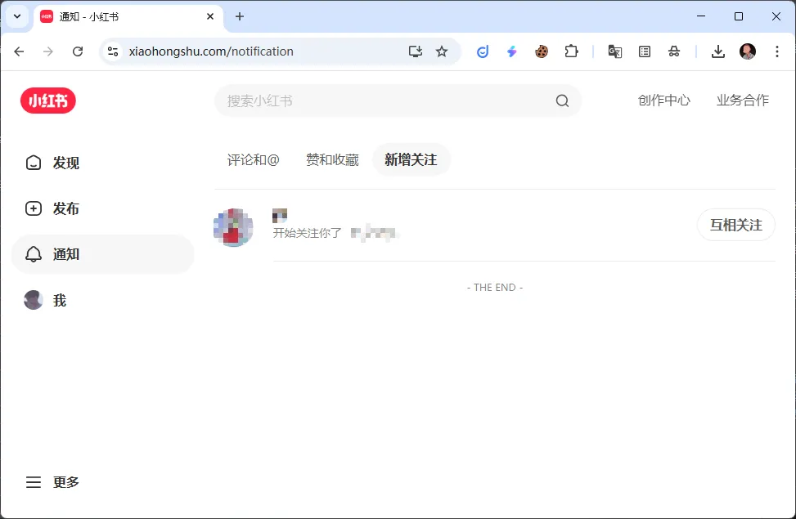Viewport: 796px width, 519px height.
Task: Click the 互相关注 follow-back button
Action: [735, 225]
